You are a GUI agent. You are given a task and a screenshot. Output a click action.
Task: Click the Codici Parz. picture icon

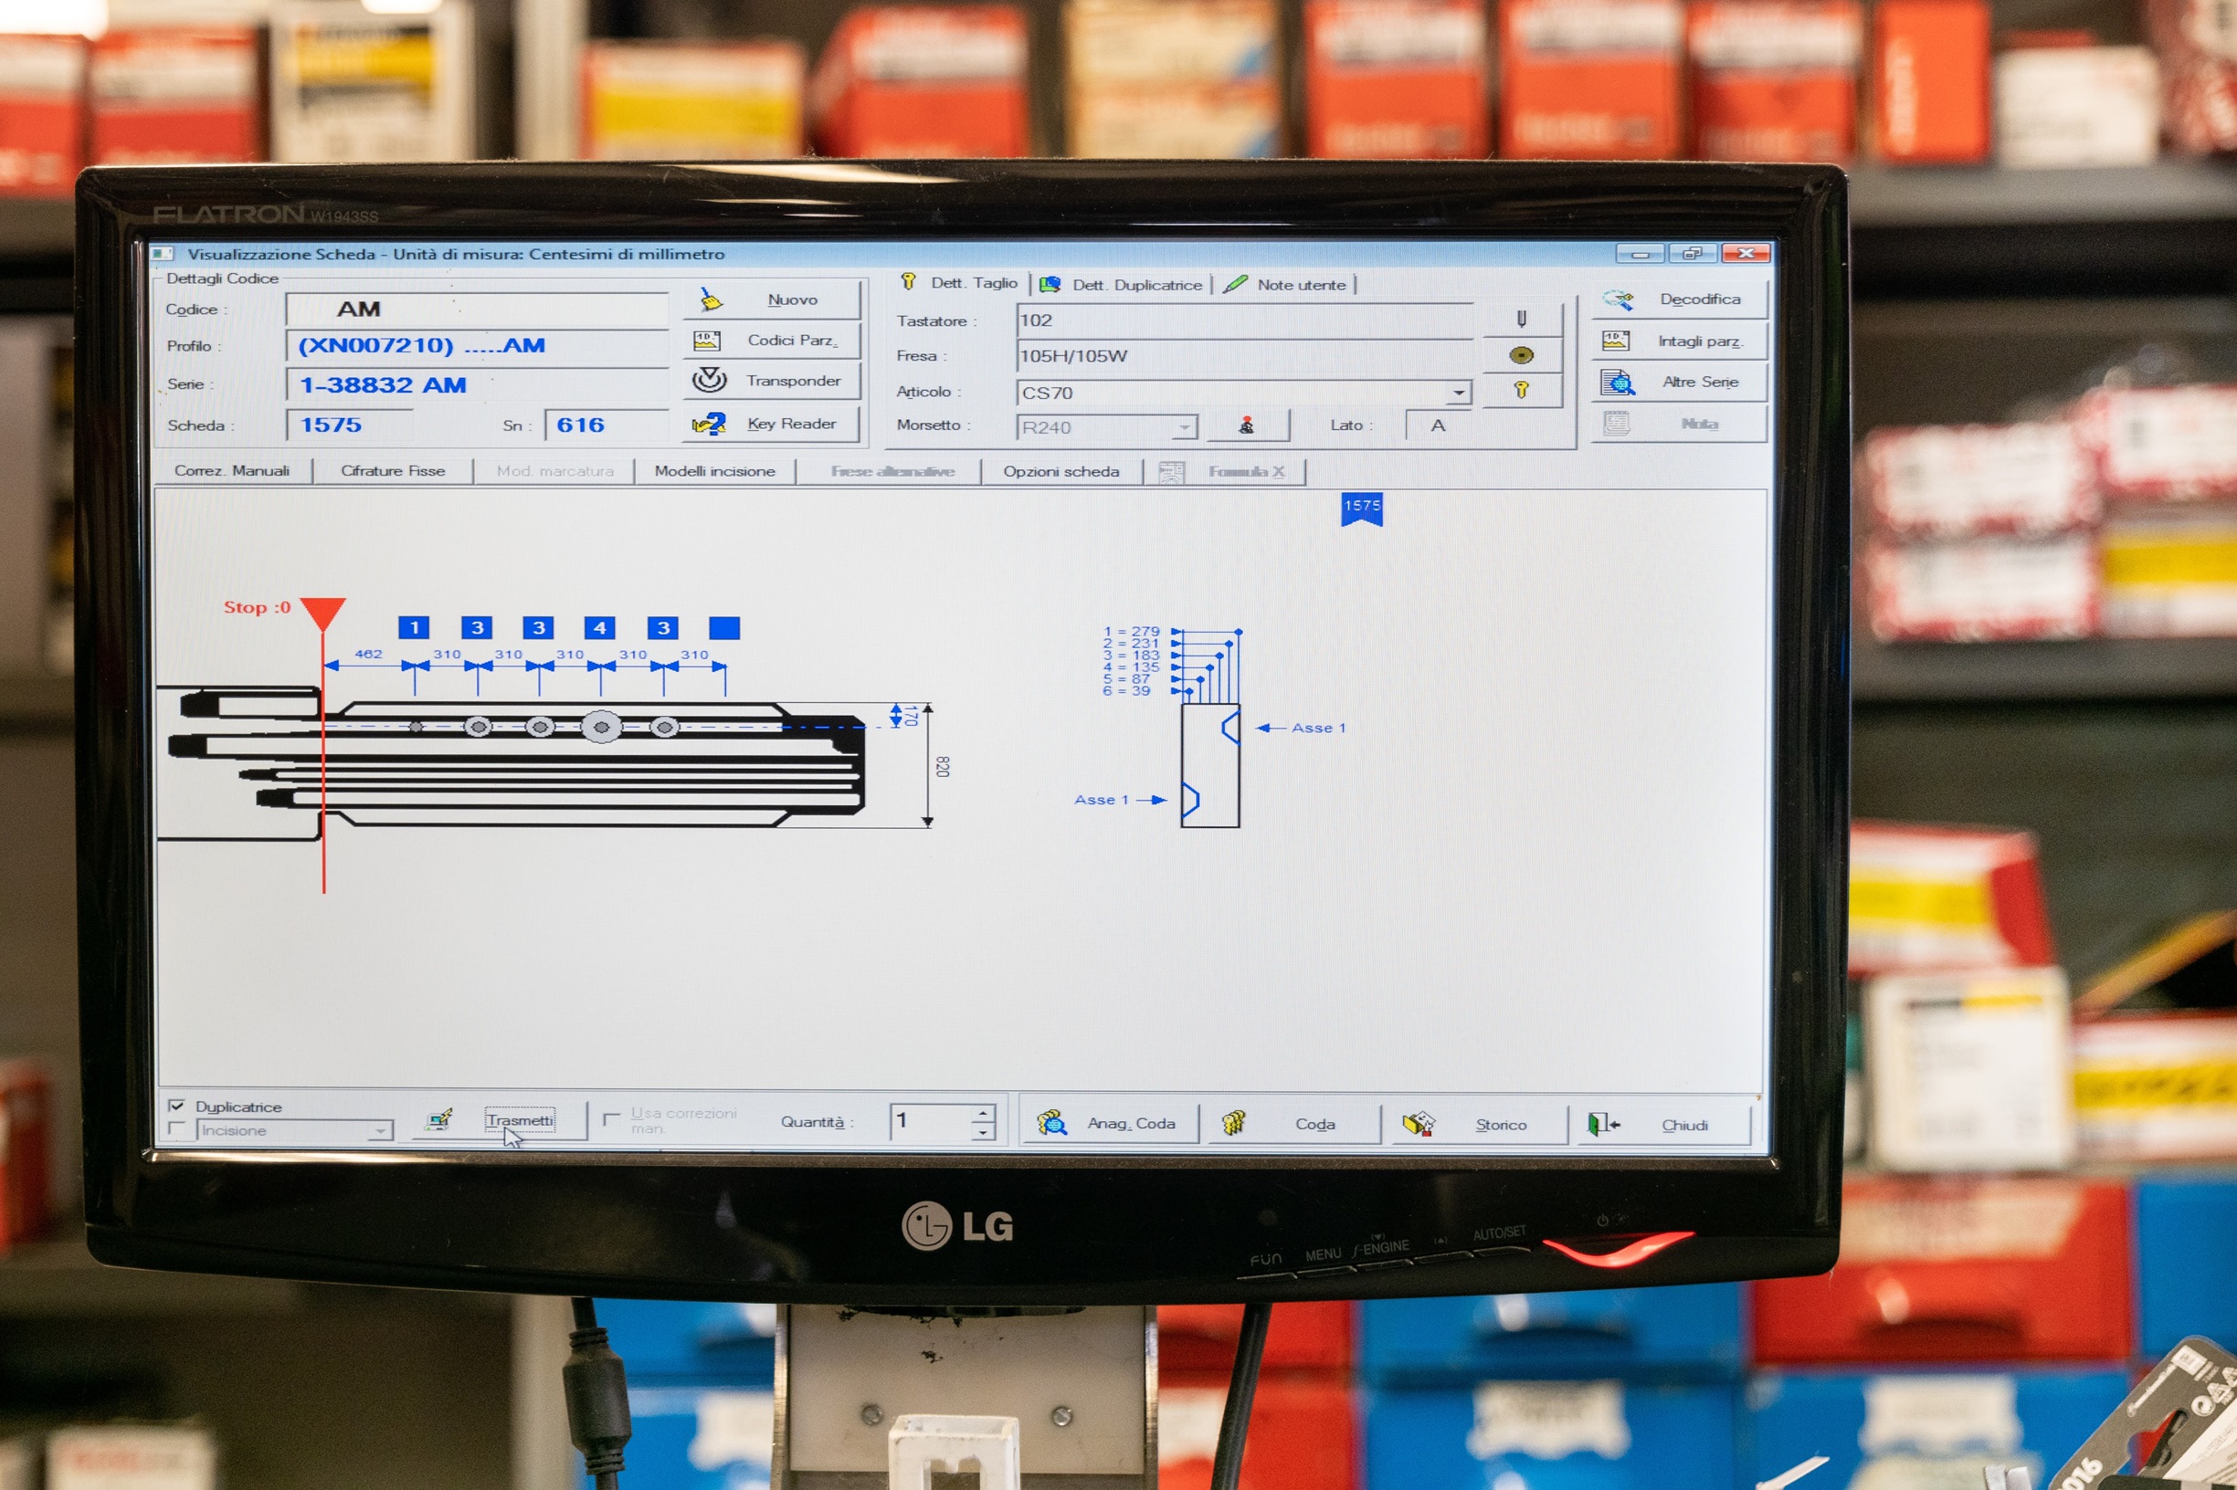coord(707,341)
